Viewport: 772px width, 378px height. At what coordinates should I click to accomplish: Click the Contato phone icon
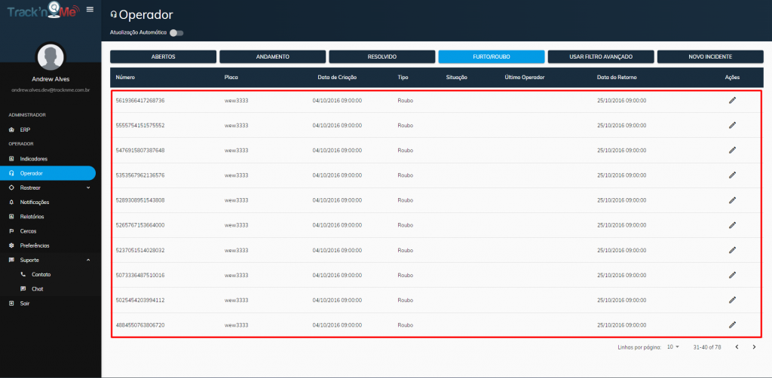pos(23,274)
